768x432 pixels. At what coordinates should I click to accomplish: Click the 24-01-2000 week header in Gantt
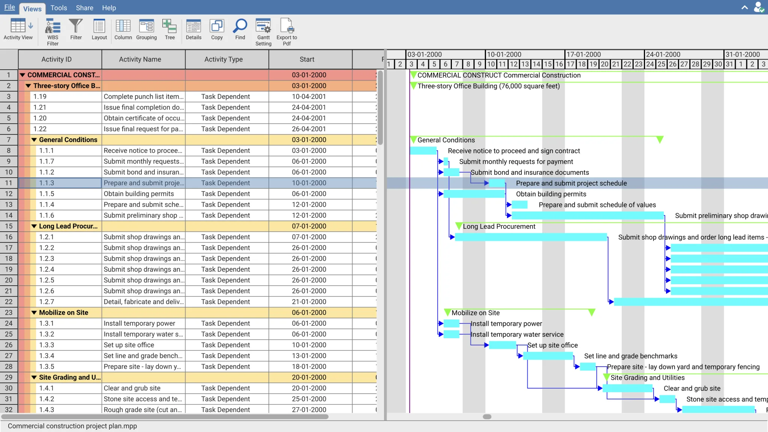point(684,54)
